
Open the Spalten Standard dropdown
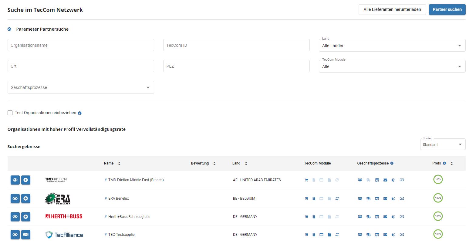pos(443,144)
